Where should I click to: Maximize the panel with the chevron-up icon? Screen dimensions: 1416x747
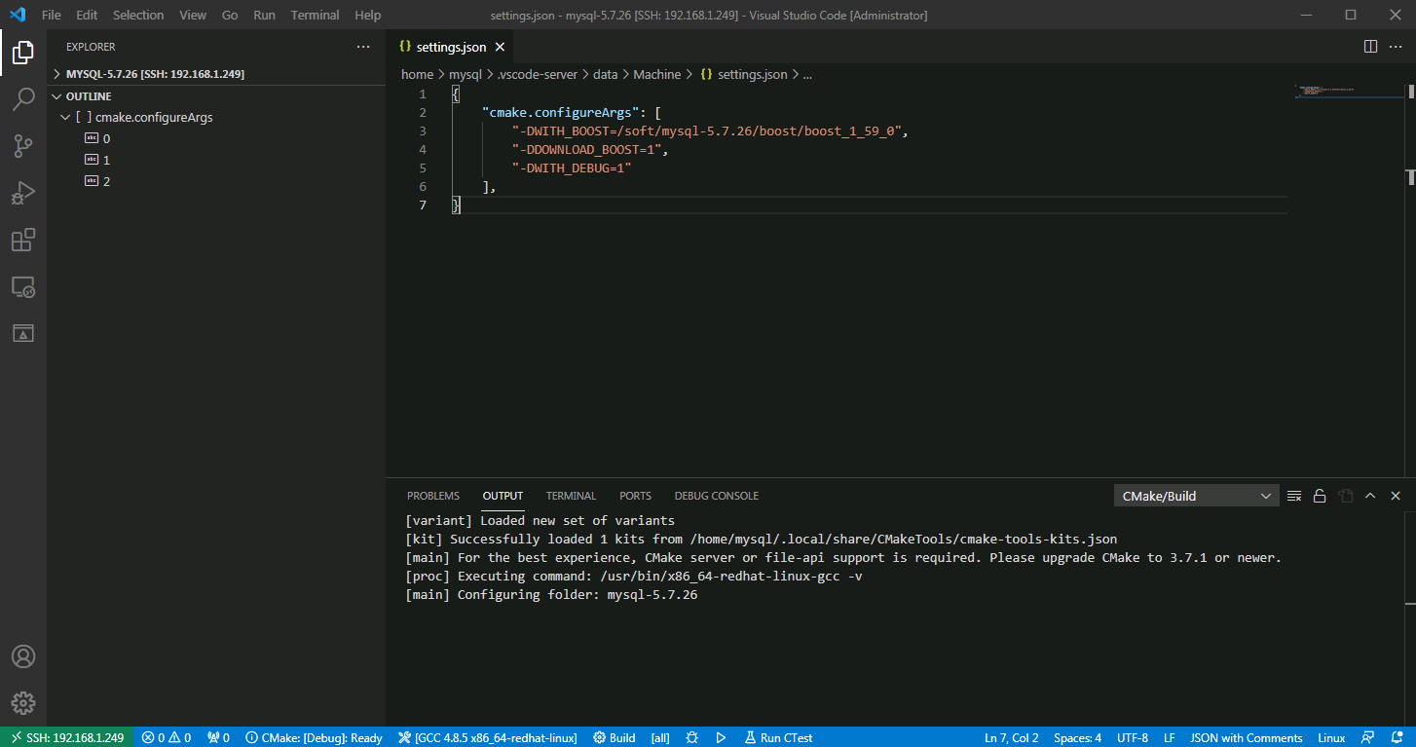1370,496
